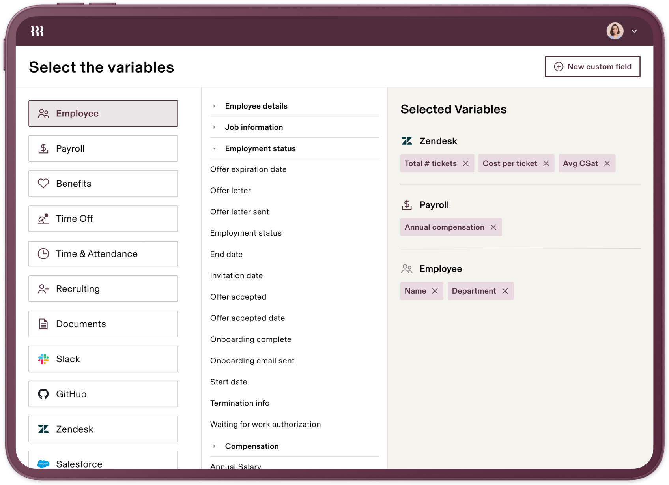The image size is (669, 485).
Task: Open the account dropdown beside the avatar
Action: click(x=635, y=31)
